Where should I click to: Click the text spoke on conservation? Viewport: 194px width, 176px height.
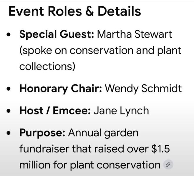click(x=77, y=50)
